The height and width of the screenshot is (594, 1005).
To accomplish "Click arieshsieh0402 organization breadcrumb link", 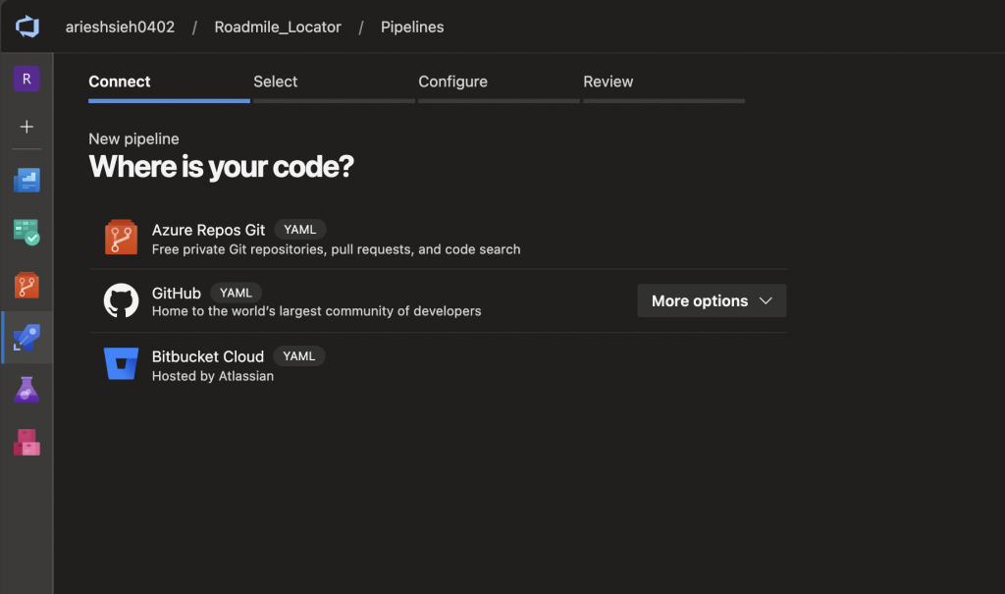I will click(x=120, y=27).
